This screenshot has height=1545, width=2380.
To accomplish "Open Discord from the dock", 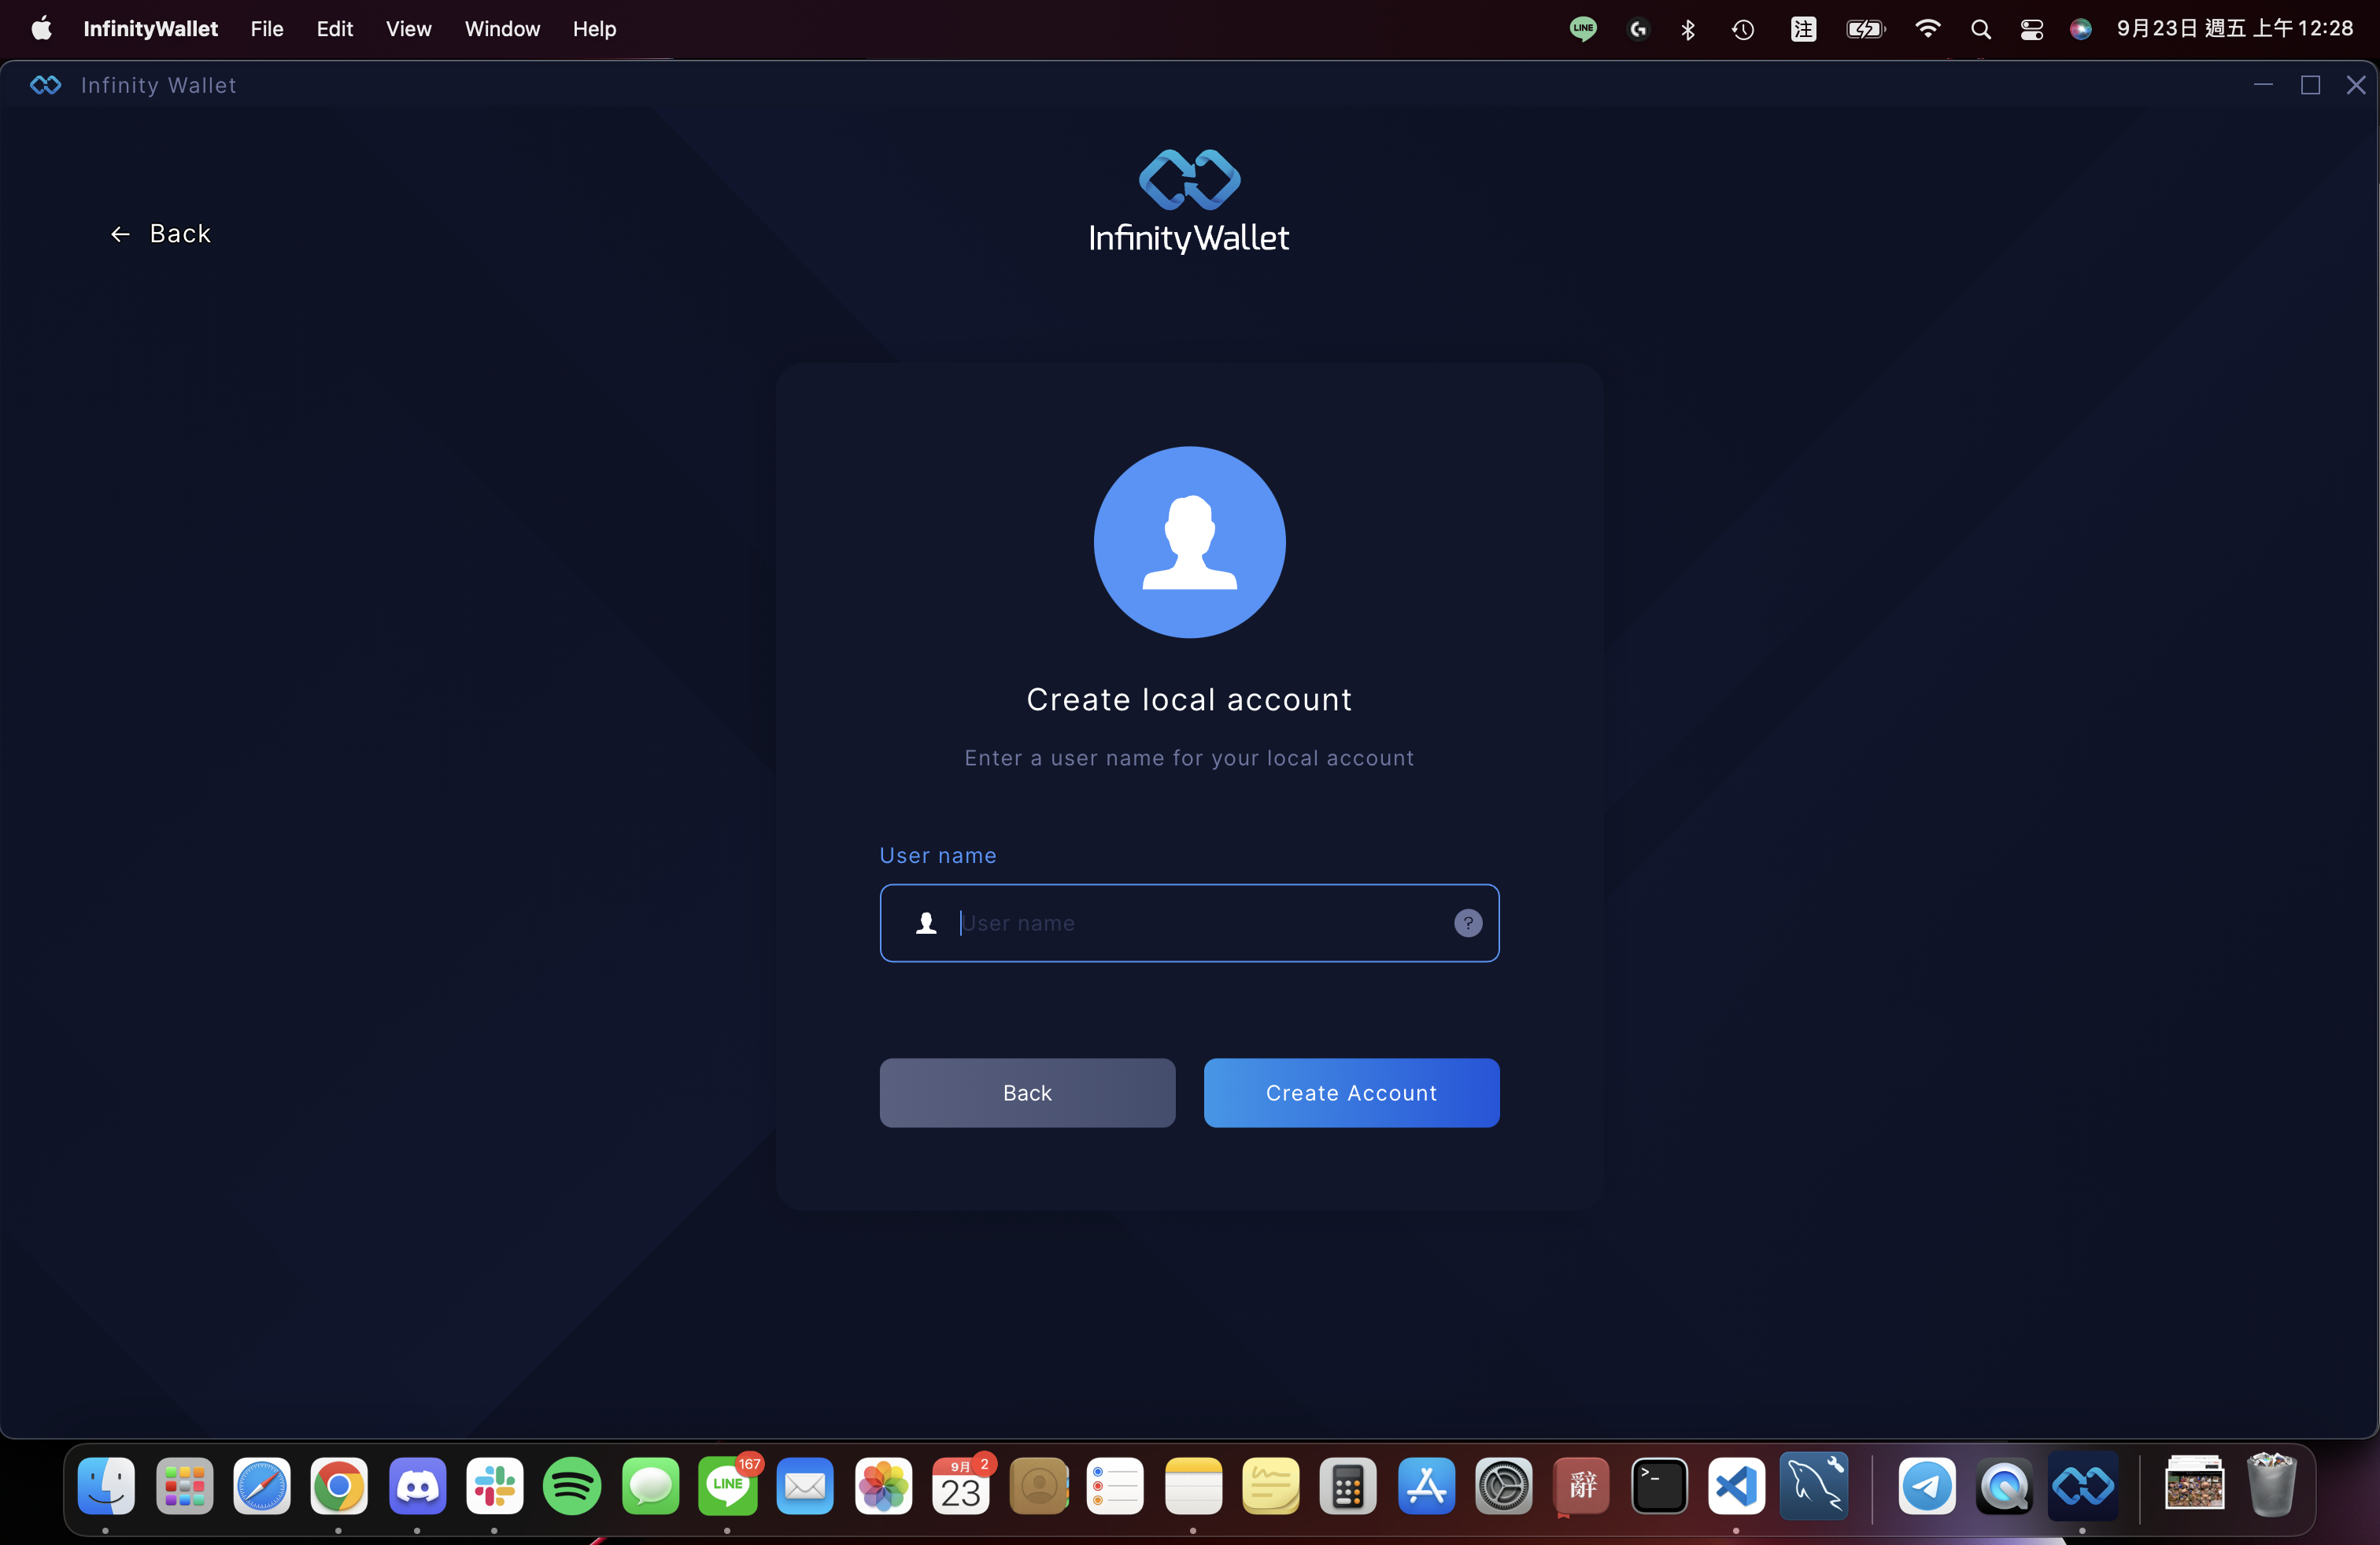I will tap(417, 1486).
